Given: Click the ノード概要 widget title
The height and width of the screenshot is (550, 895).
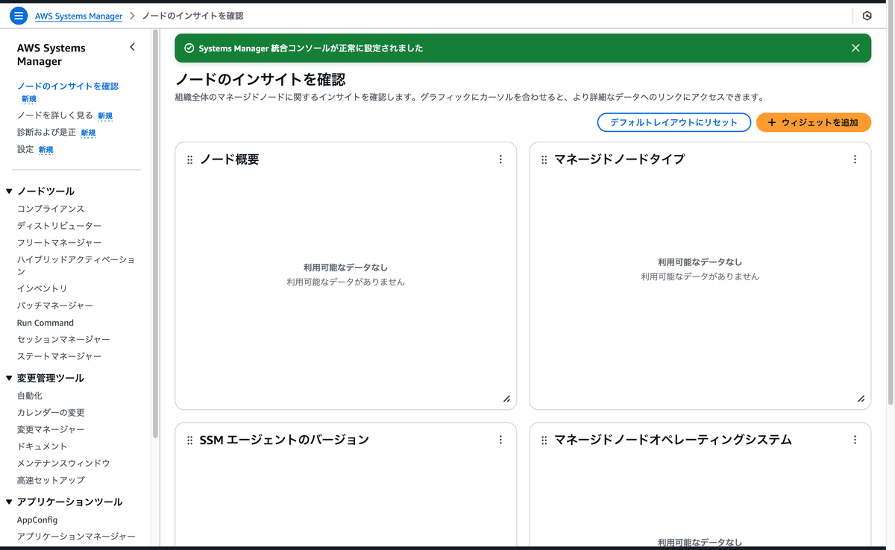Looking at the screenshot, I should click(229, 159).
